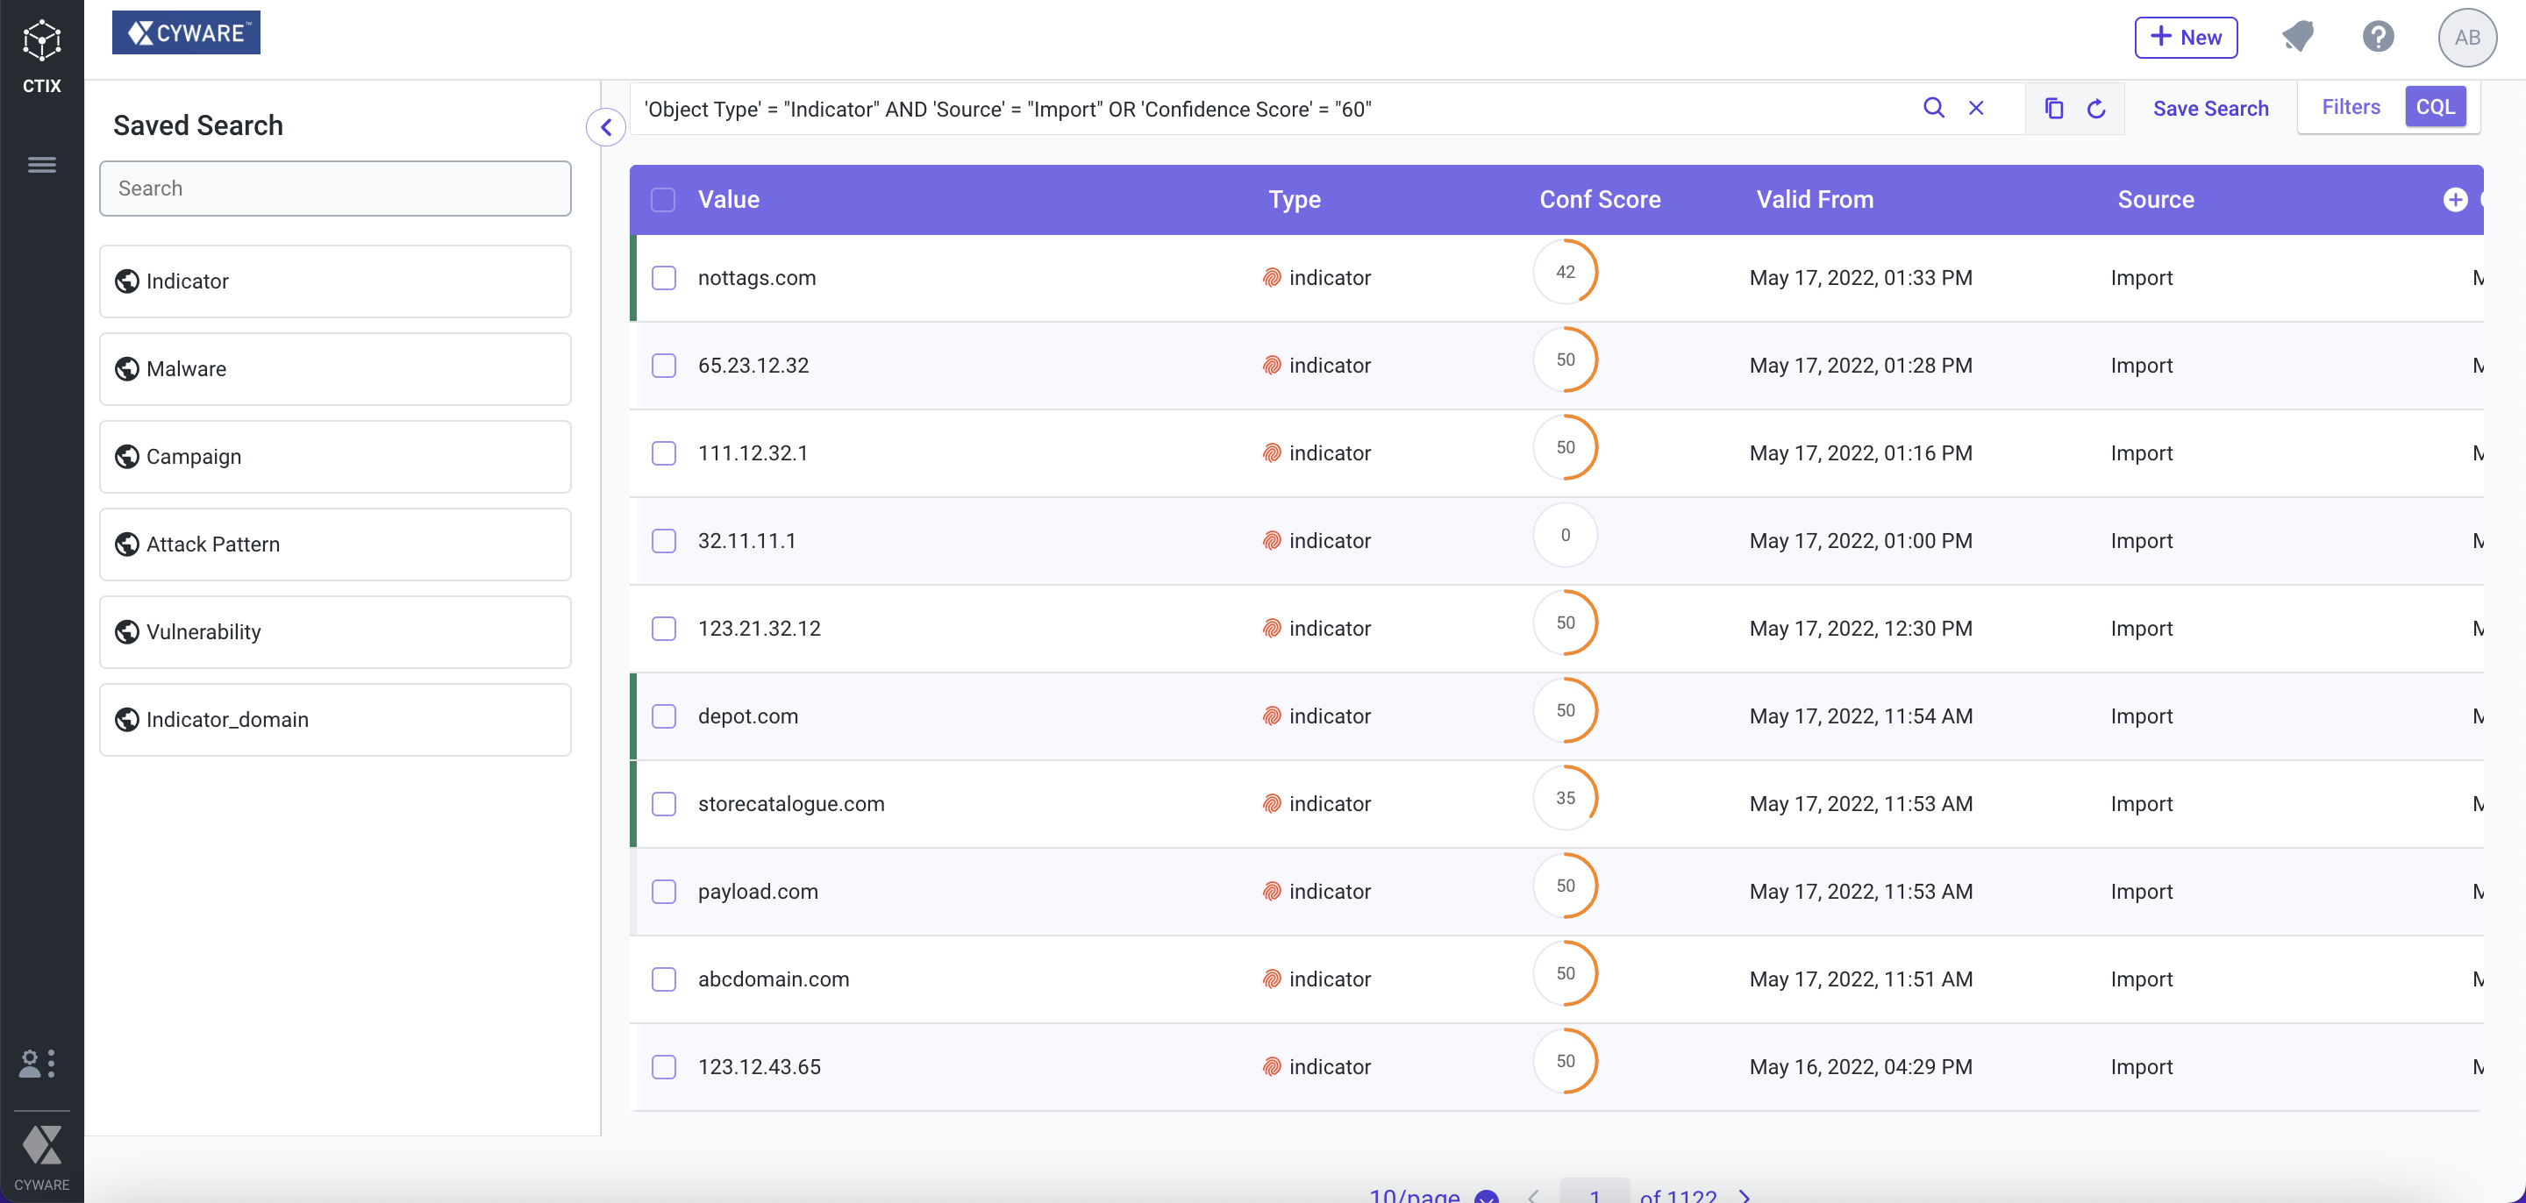Click the Save Search link
The width and height of the screenshot is (2526, 1203).
pos(2210,108)
